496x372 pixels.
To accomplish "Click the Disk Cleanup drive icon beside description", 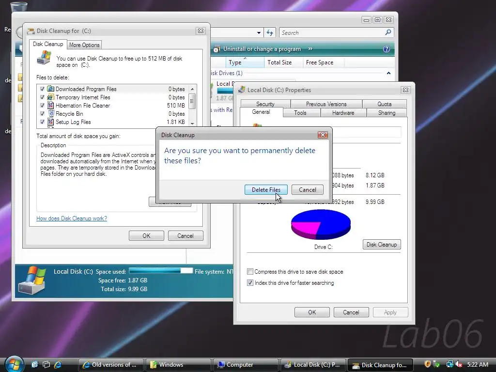I will tap(44, 58).
